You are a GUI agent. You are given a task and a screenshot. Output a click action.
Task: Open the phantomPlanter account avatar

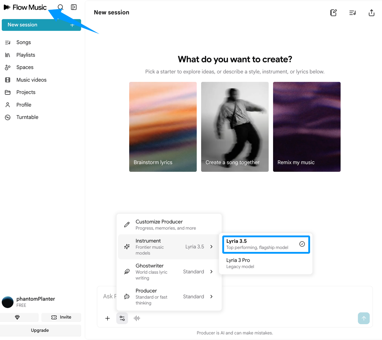8,302
